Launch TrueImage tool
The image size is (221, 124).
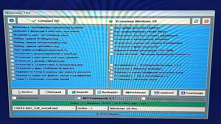point(192,93)
